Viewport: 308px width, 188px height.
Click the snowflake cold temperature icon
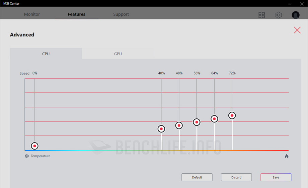pyautogui.click(x=27, y=156)
